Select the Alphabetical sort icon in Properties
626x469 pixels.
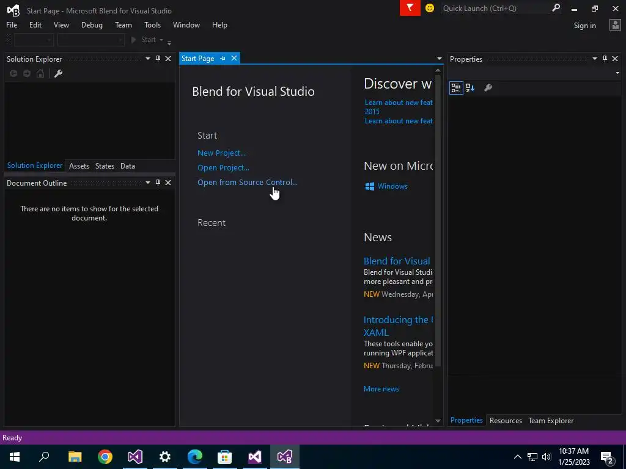tap(470, 88)
